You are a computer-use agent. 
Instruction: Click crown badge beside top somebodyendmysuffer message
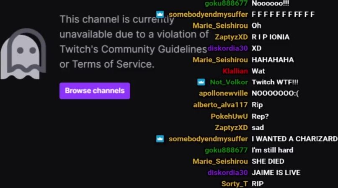coord(160,14)
